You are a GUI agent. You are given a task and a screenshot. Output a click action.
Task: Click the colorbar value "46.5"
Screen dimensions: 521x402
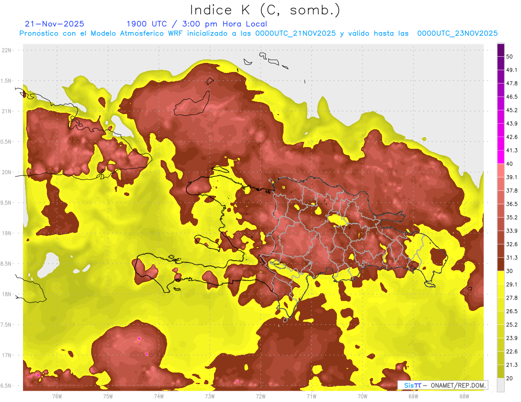(x=512, y=97)
